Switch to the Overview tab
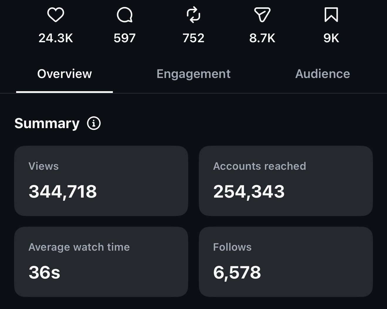This screenshot has width=387, height=309. pyautogui.click(x=64, y=74)
